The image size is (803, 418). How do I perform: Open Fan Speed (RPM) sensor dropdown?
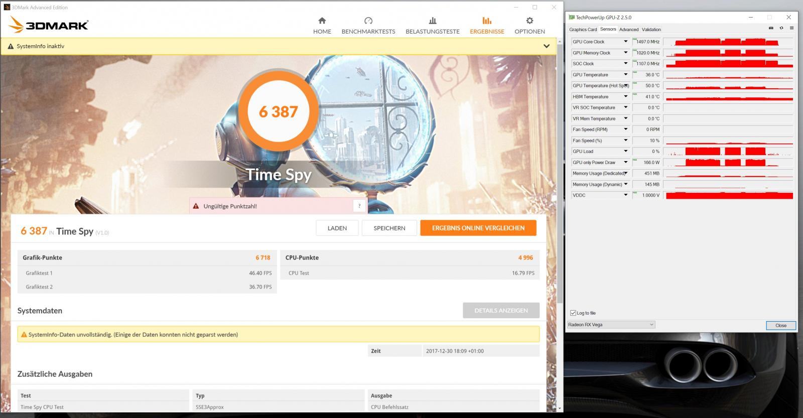point(626,129)
